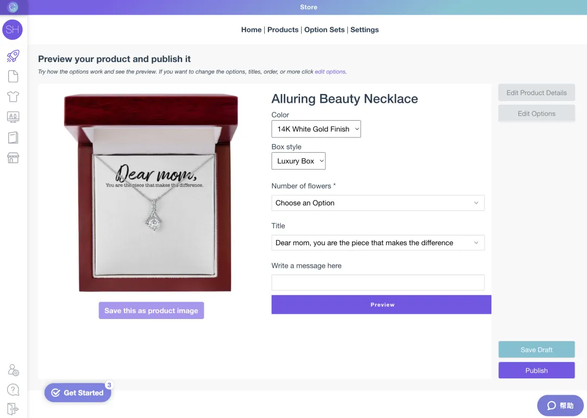Click the logout door arrow icon
This screenshot has width=587, height=418.
pos(13,409)
